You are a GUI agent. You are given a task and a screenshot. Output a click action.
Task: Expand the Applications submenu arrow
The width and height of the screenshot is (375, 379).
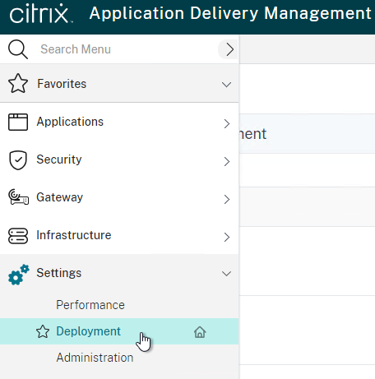(227, 124)
